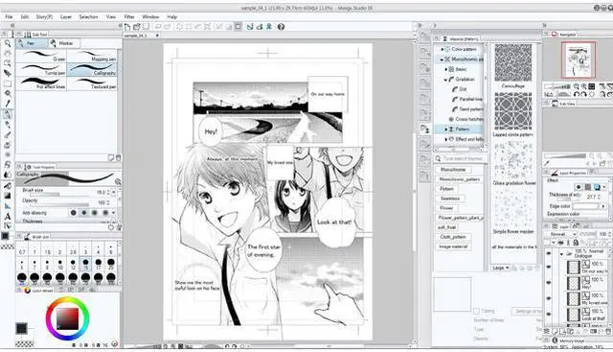This screenshot has width=613, height=352.
Task: Switch to the Pen sub tool tab
Action: click(32, 43)
